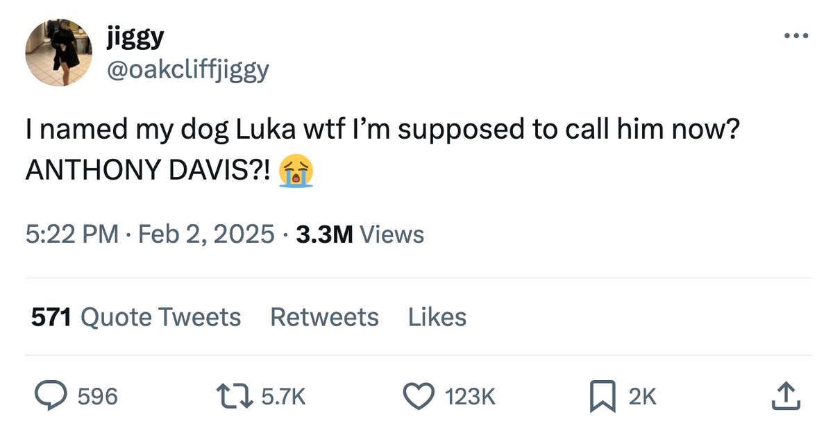Click the 2K bookmark count

click(x=641, y=397)
